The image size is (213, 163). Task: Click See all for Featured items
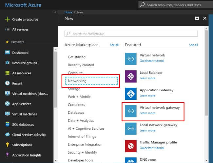point(193,45)
